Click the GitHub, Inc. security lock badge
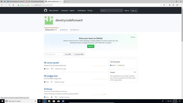Viewport: 183px width, 103px height. [23, 5]
